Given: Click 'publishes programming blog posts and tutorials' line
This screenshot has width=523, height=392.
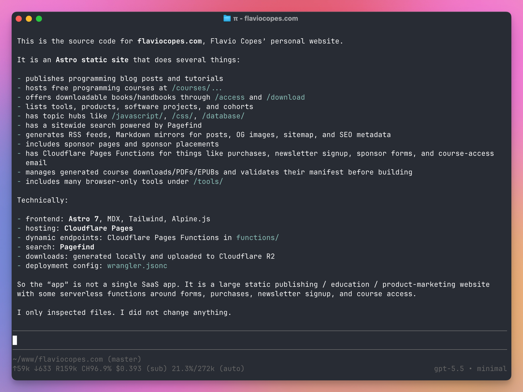Looking at the screenshot, I should pos(124,79).
